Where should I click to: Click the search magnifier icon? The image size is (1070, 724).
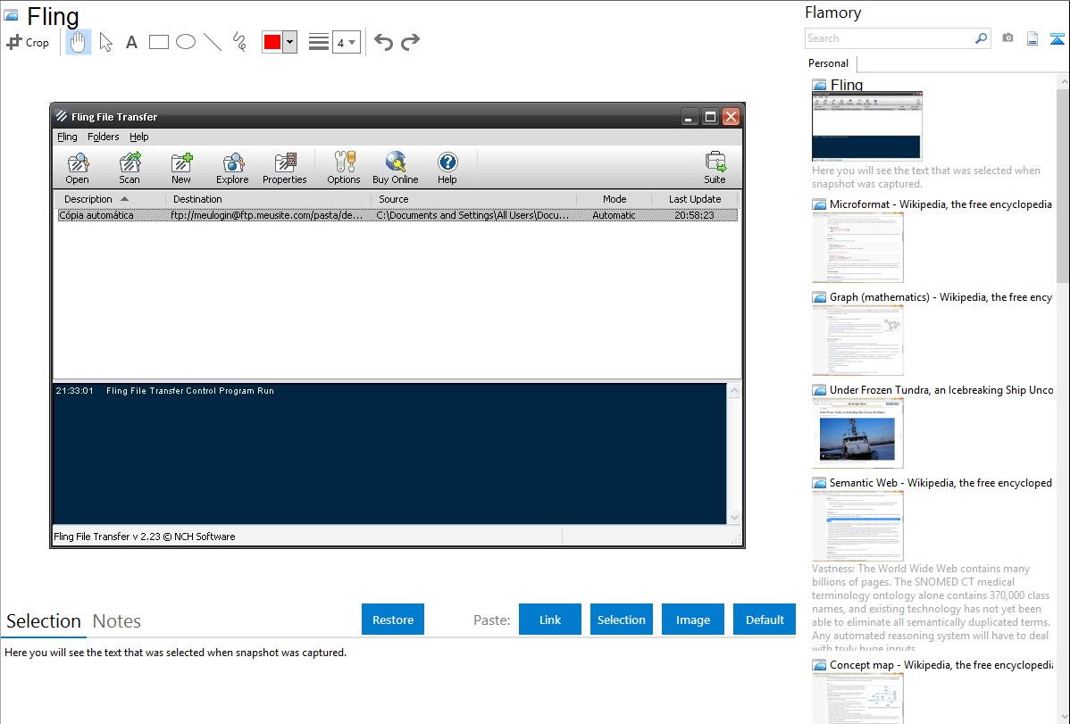coord(982,38)
